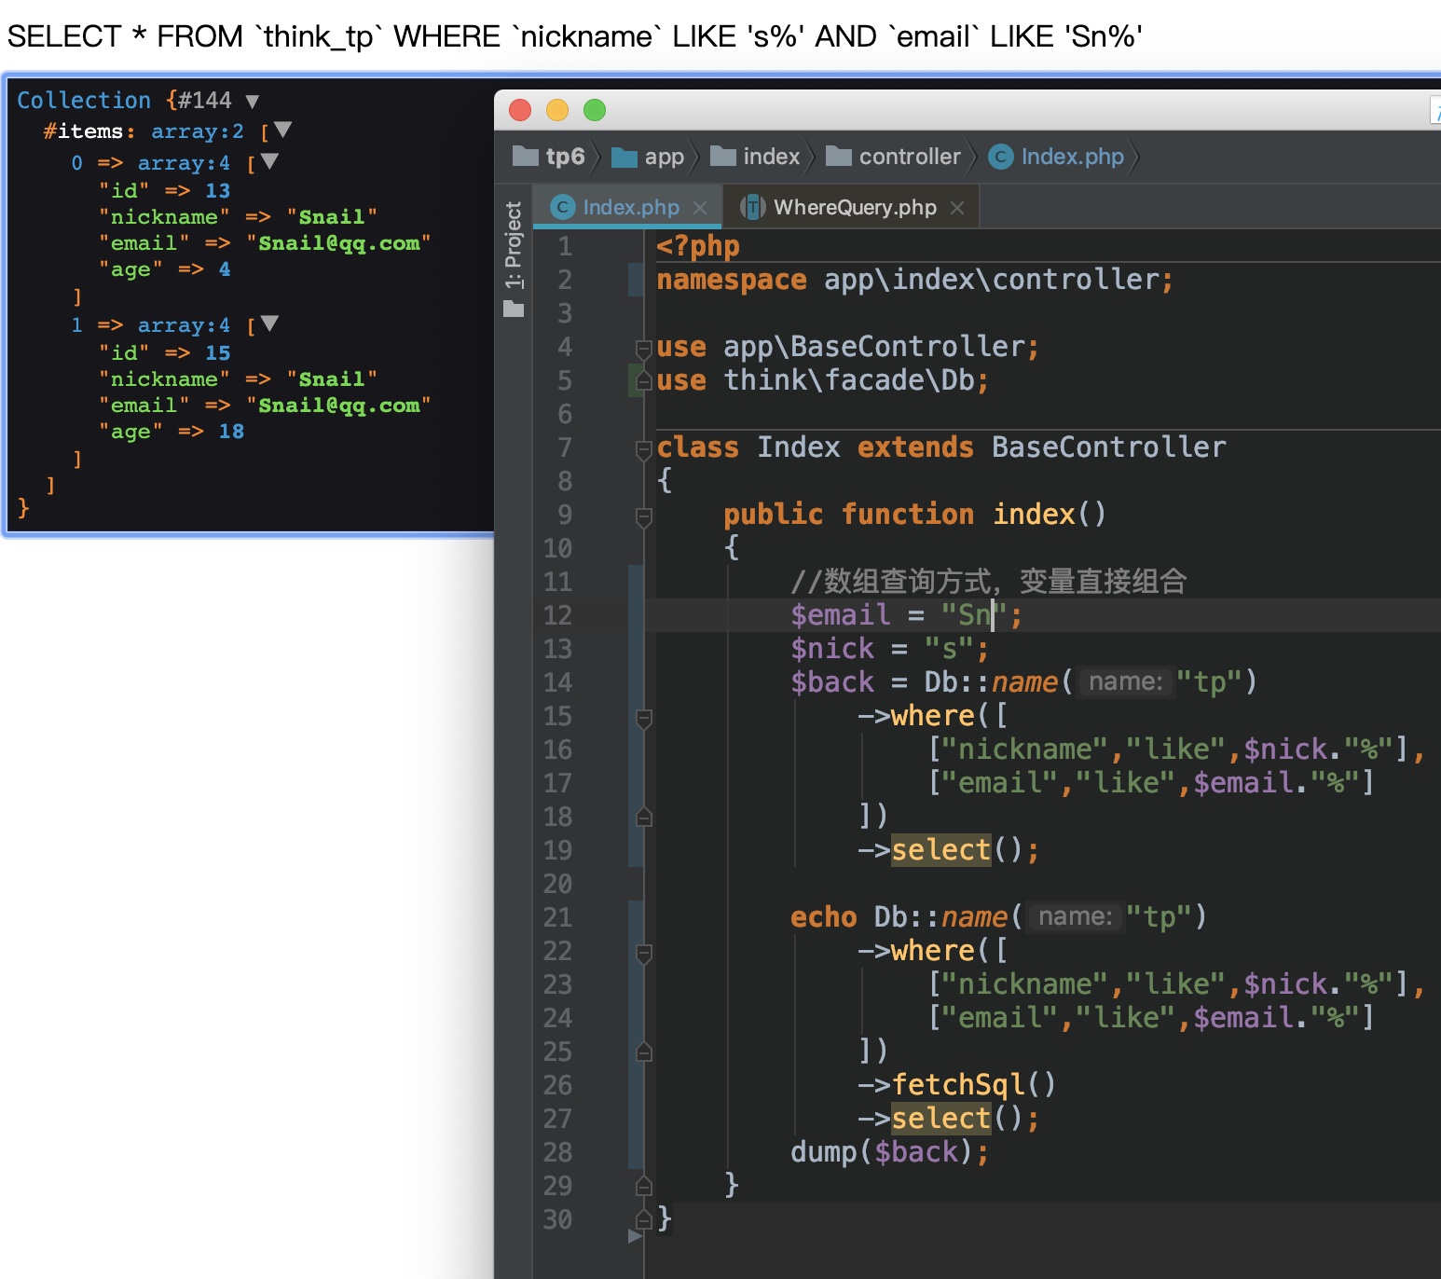This screenshot has height=1279, width=1441.
Task: Click the Project folder icon in sidebar
Action: point(514,309)
